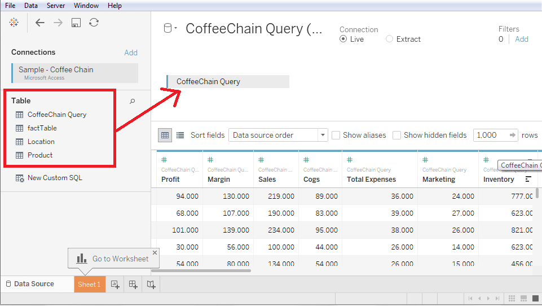Show tabs view in status bar

(535, 298)
